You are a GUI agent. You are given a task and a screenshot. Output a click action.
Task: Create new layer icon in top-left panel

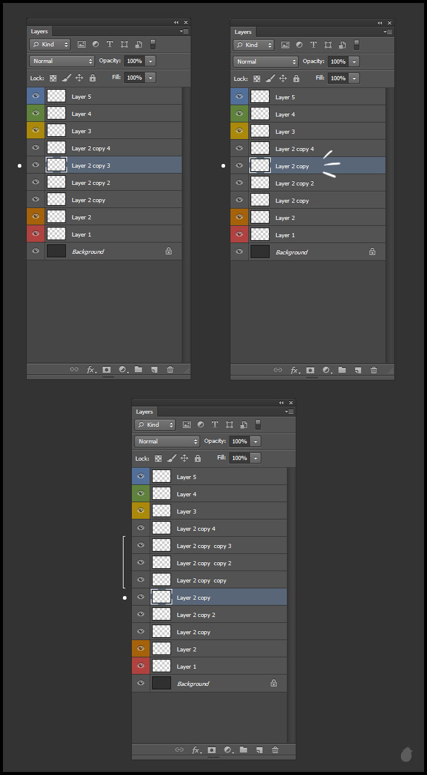tap(154, 370)
